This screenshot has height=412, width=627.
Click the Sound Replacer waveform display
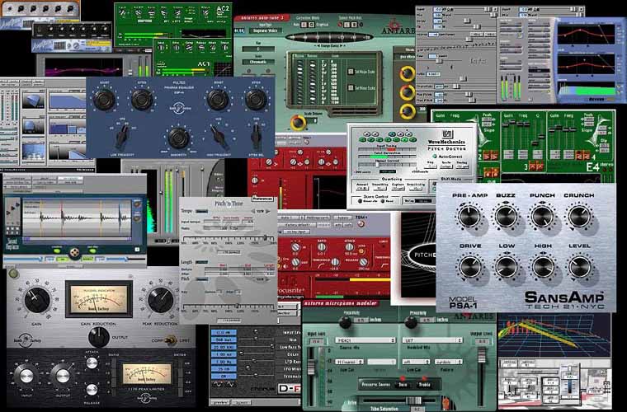coord(77,218)
